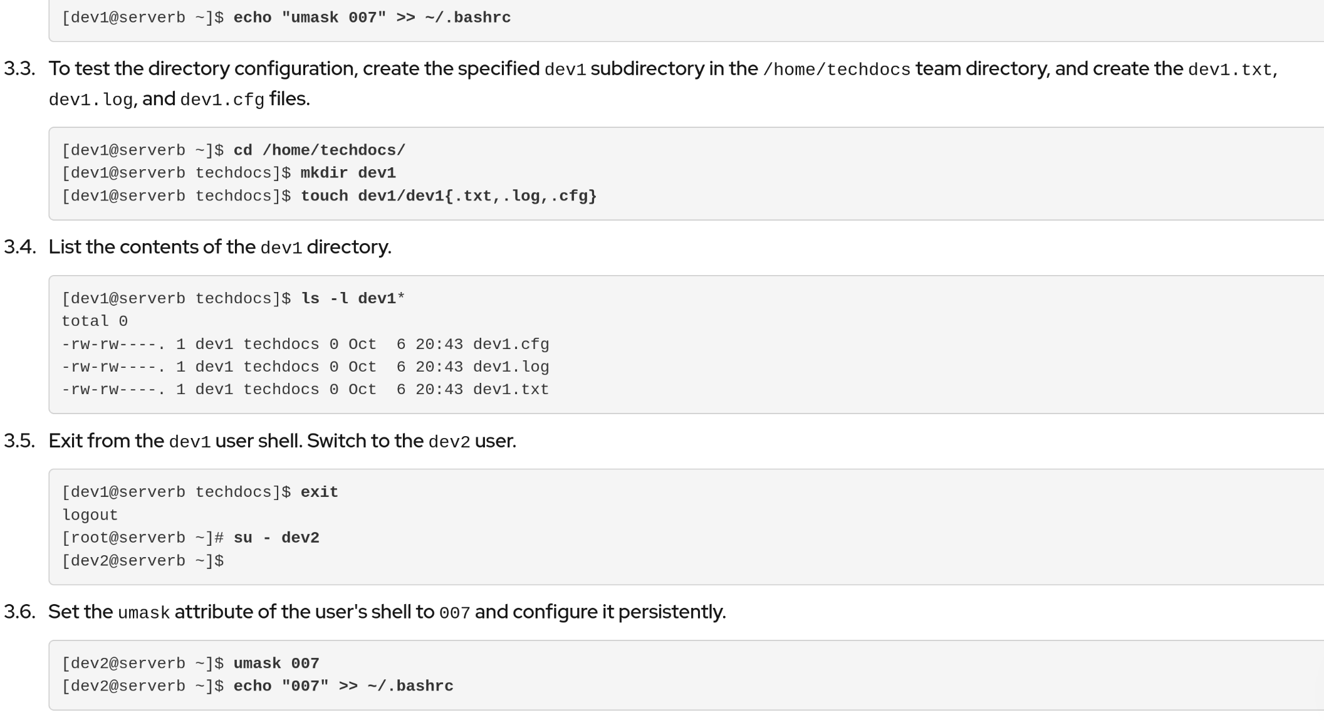This screenshot has height=720, width=1324.
Task: Click the dev1.cfg filename in the listing
Action: tap(511, 345)
